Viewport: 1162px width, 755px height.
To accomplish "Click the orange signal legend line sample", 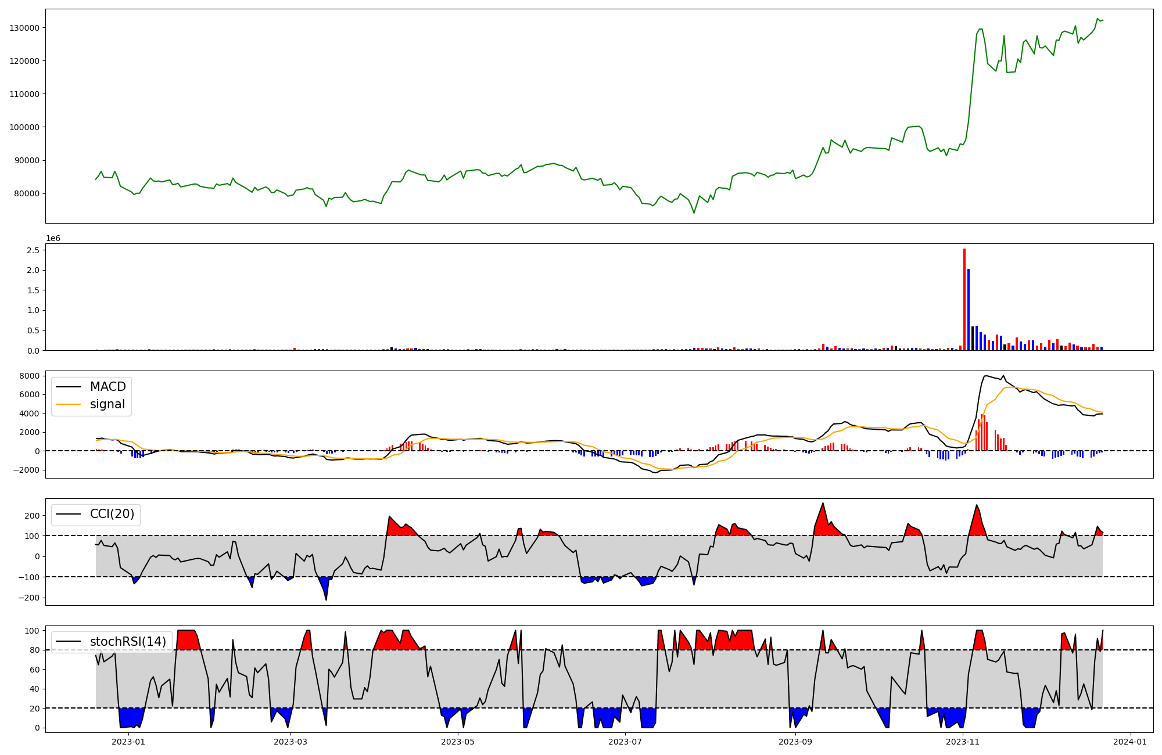I will 68,404.
